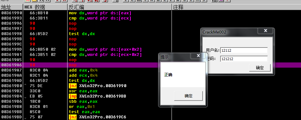Click hex bytes 66:3B11
The width and height of the screenshot is (301, 120).
[x=39, y=18]
